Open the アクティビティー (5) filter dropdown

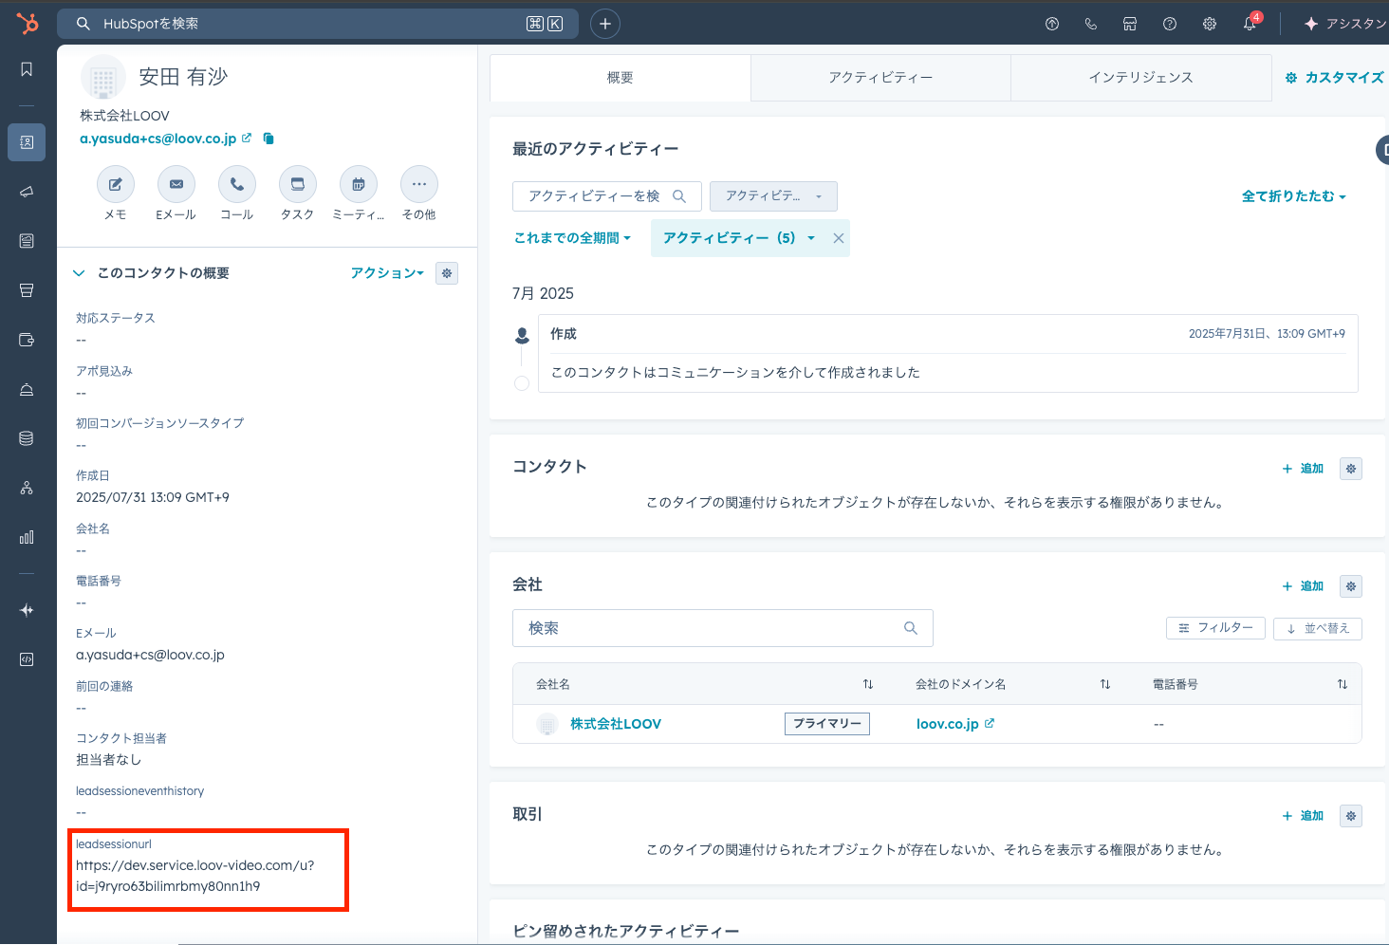click(739, 238)
